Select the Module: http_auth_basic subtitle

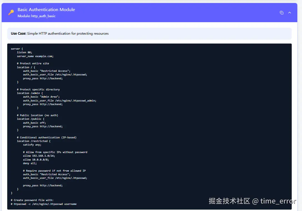(x=36, y=16)
